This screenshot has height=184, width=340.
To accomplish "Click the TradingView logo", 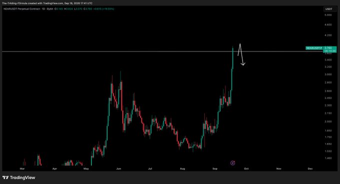I will click(19, 177).
